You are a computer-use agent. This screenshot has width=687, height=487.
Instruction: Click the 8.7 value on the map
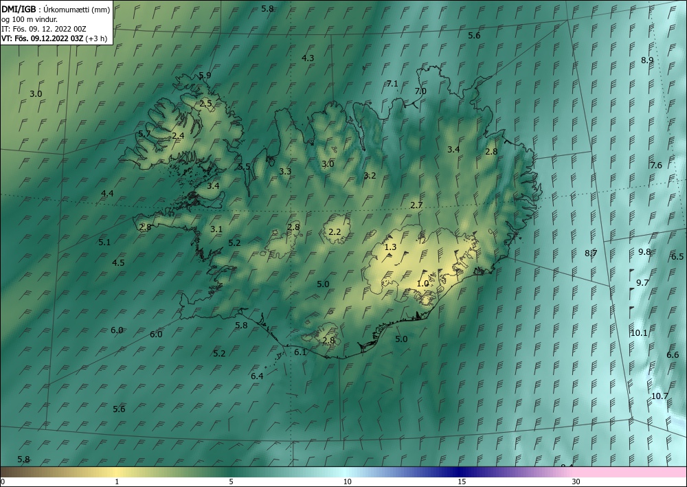point(591,253)
